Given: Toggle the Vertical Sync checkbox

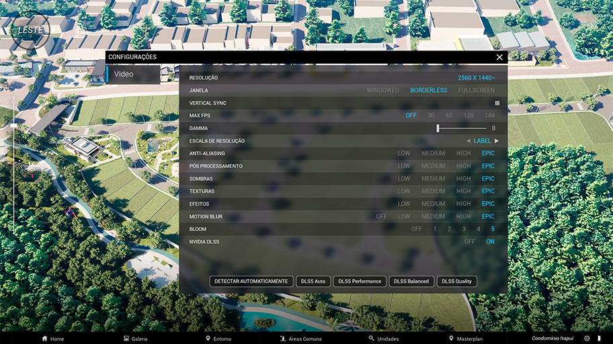Looking at the screenshot, I should point(497,103).
